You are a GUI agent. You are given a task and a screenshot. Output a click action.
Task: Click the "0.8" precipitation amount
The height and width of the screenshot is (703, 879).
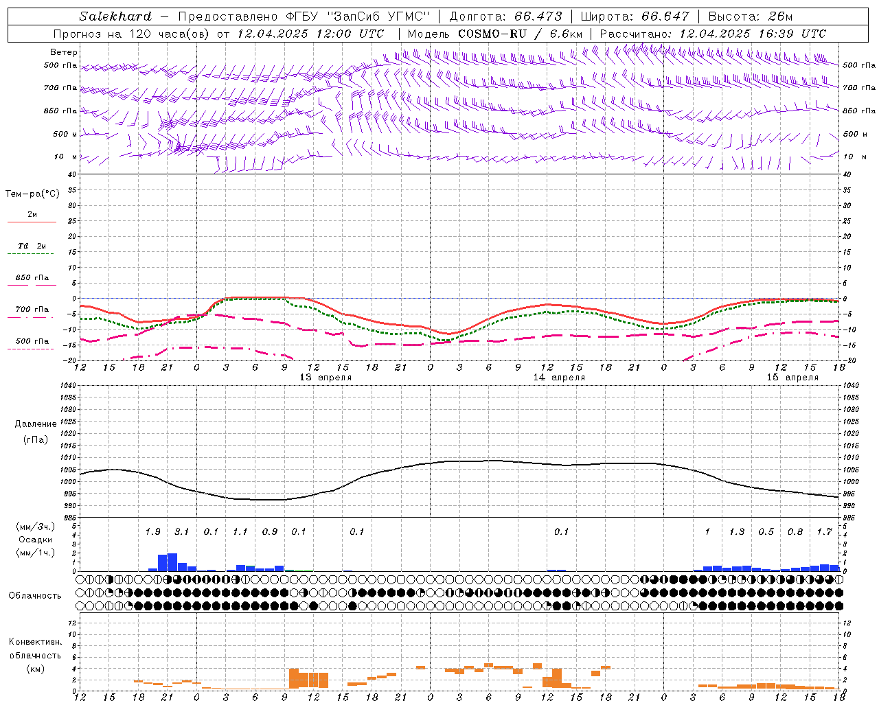pyautogui.click(x=795, y=532)
